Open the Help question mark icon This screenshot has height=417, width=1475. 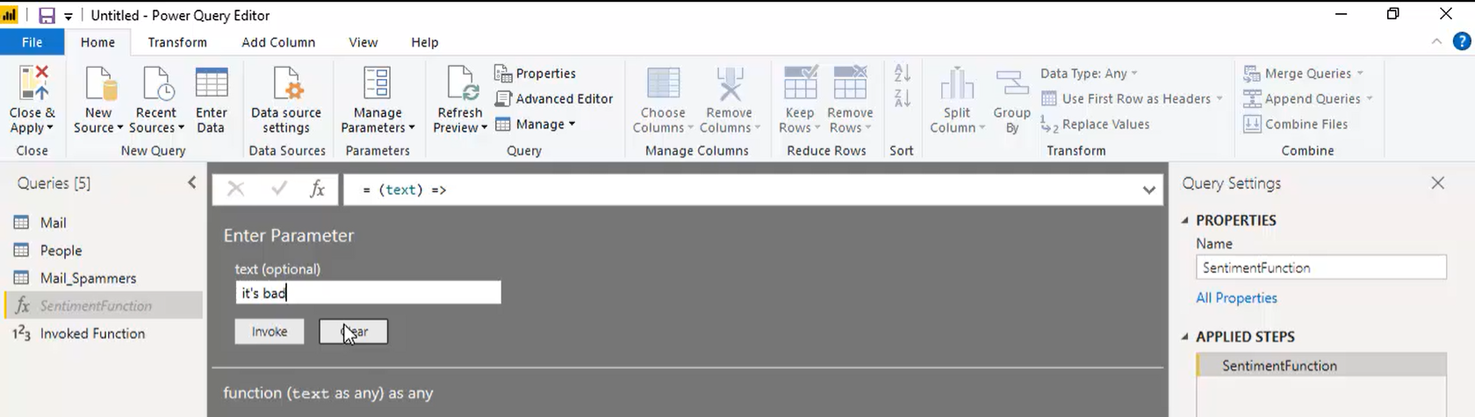click(x=1462, y=41)
